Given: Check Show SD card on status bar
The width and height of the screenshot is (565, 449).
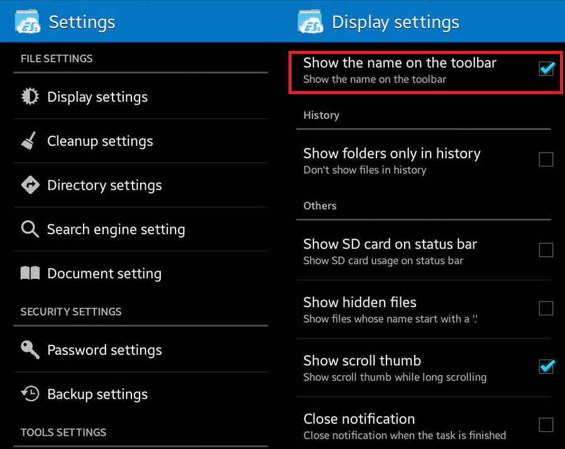Looking at the screenshot, I should [x=546, y=250].
